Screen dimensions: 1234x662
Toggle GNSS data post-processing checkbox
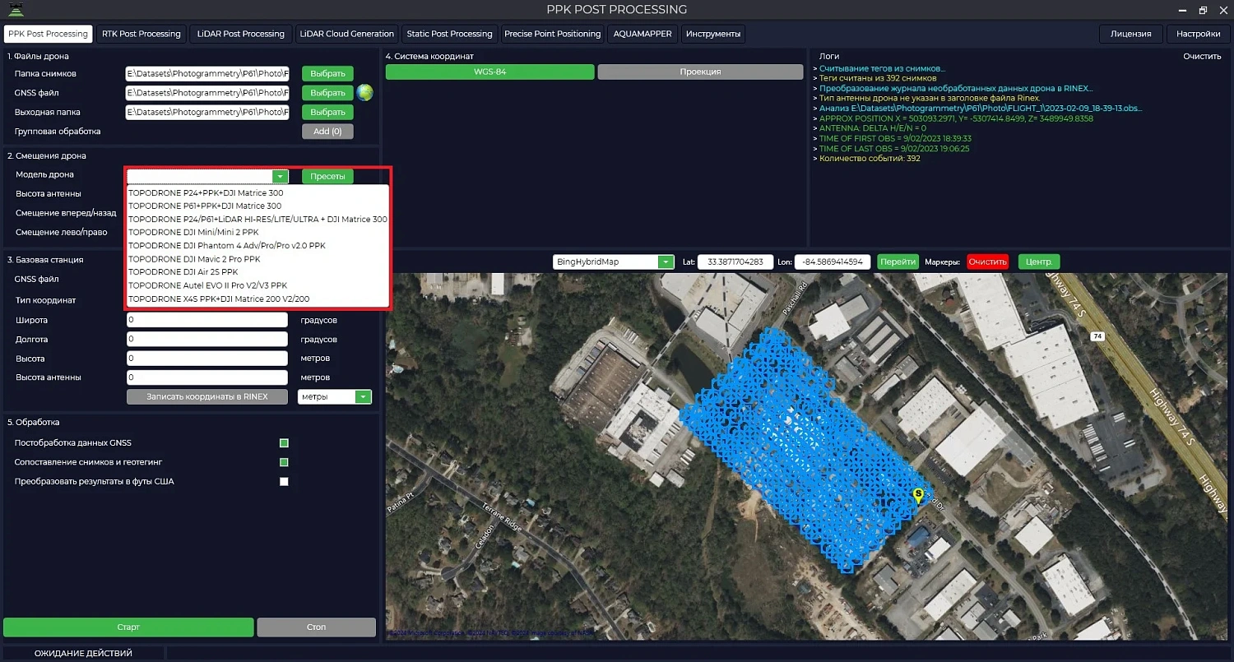(x=284, y=443)
